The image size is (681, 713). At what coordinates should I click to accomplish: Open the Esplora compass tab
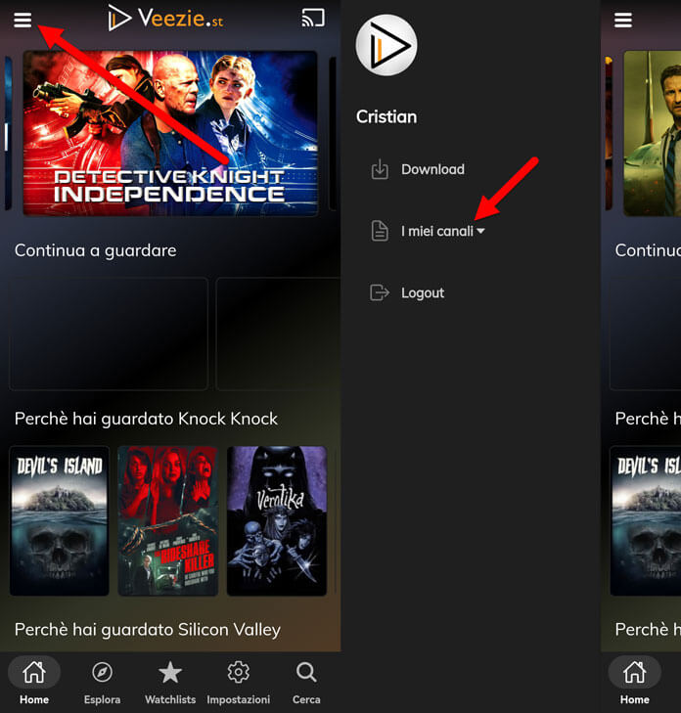point(102,681)
